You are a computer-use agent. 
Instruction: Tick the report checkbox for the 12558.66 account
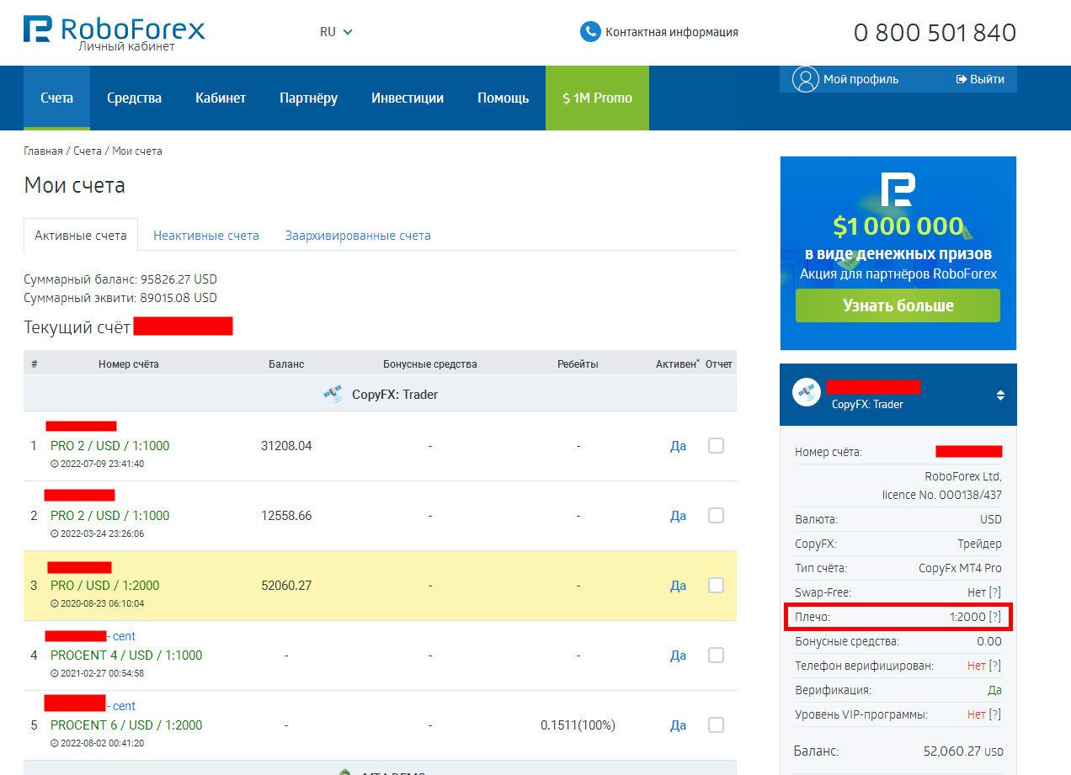[716, 516]
